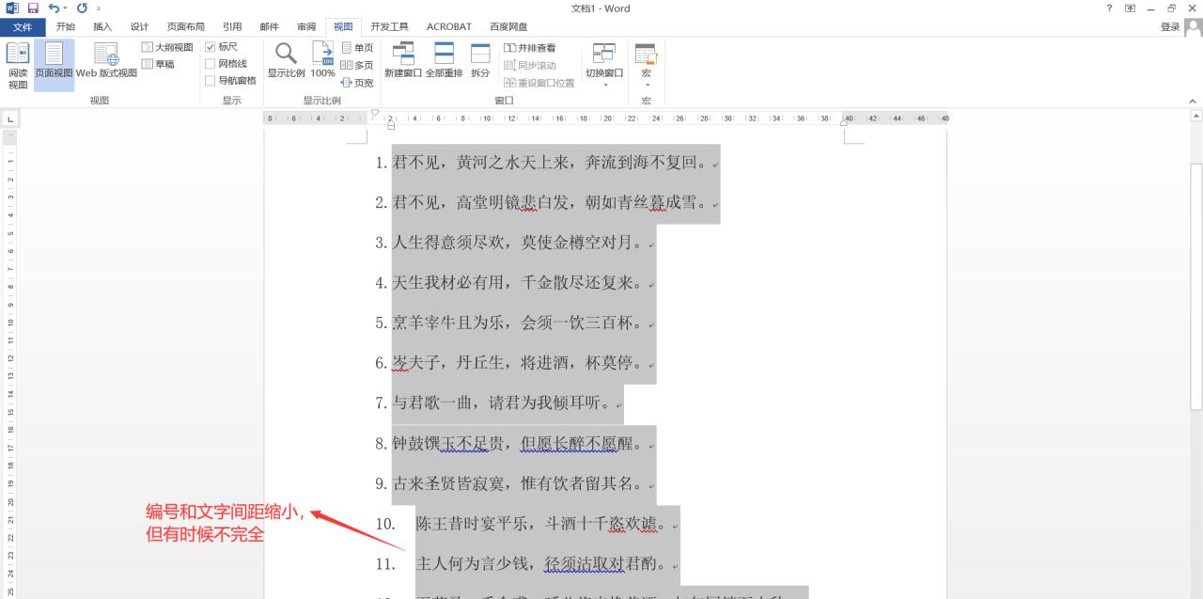Uncheck the 标尺 ruler checkbox
This screenshot has width=1203, height=599.
211,47
